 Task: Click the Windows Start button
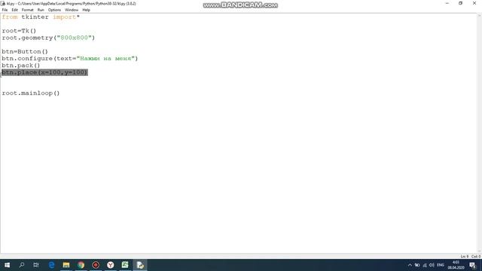point(7,265)
